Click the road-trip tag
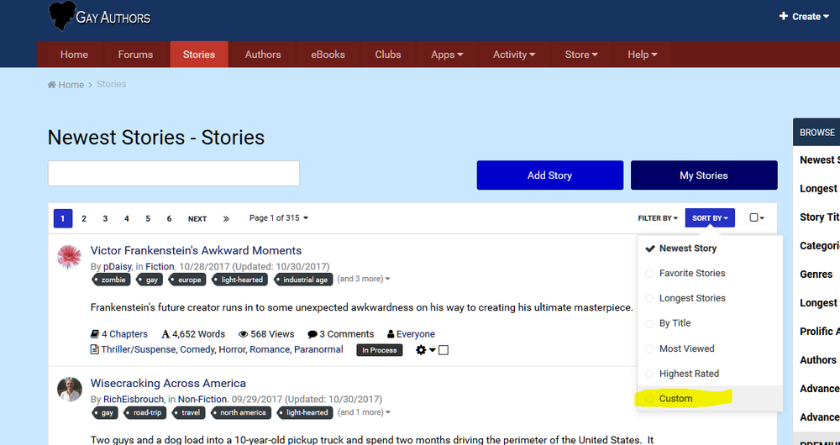Viewport: 840px width, 445px height. tap(145, 413)
